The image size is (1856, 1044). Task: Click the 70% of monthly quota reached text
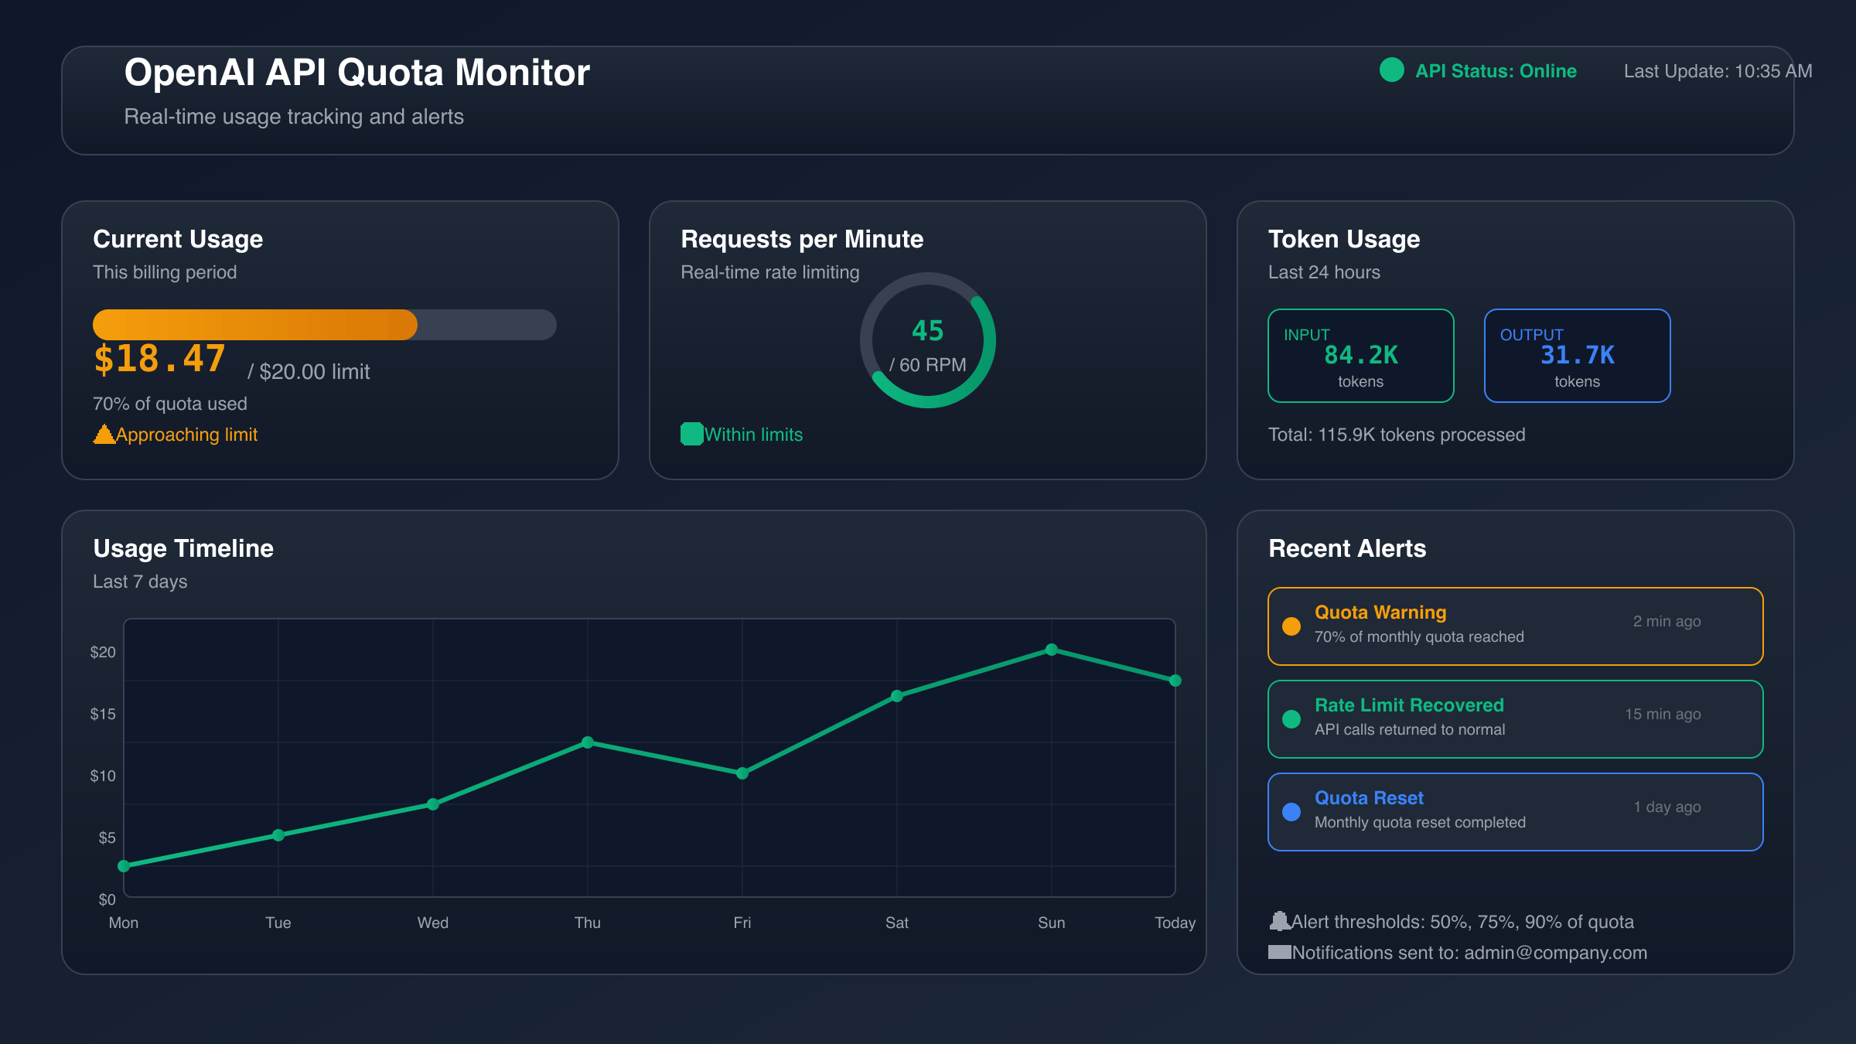click(1419, 636)
